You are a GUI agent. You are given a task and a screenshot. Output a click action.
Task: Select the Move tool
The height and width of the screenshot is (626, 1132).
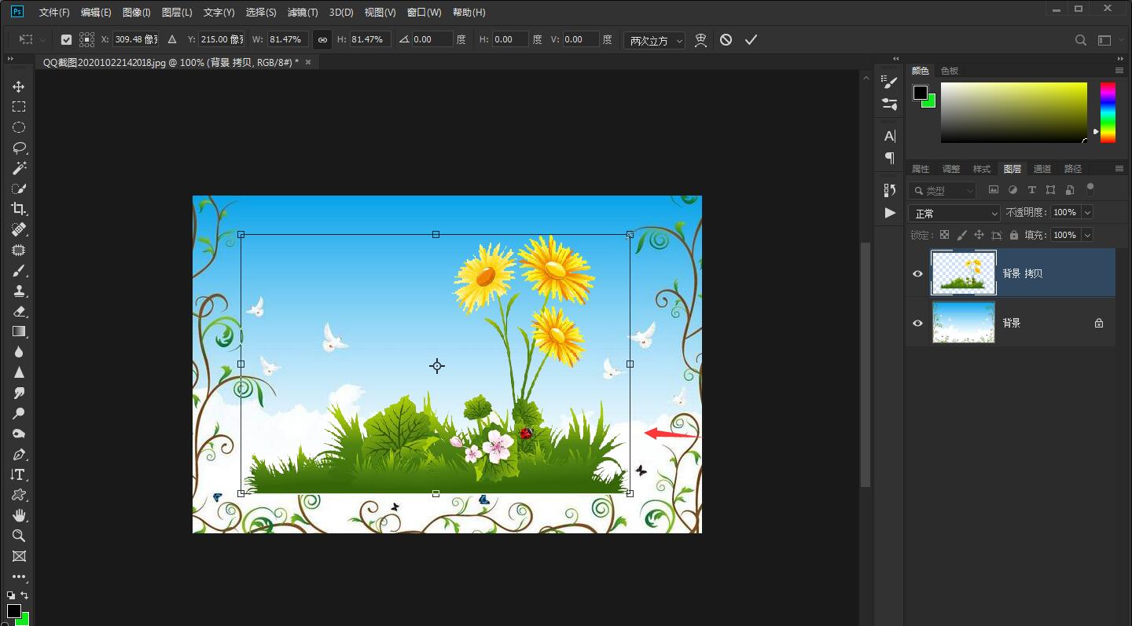19,86
